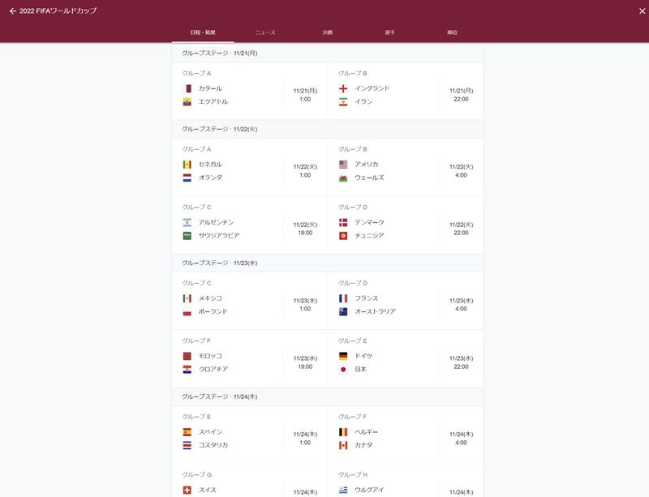Select the 選手 tab
Viewport: 649px width, 497px height.
389,32
